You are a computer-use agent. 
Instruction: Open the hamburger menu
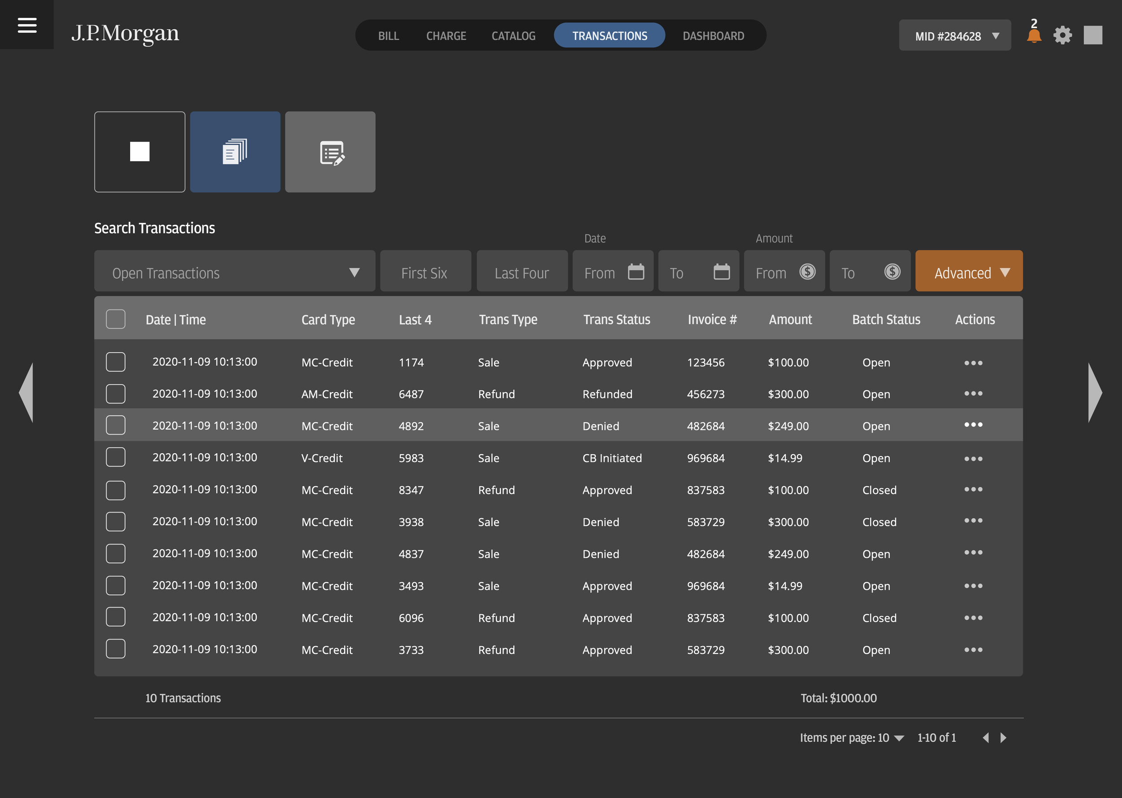tap(26, 24)
